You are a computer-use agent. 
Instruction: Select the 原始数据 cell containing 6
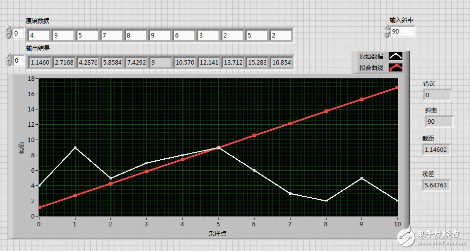[184, 36]
